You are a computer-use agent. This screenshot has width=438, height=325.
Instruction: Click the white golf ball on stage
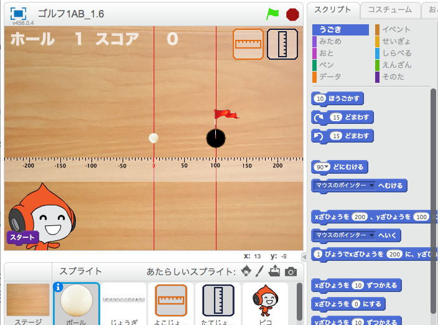point(153,138)
